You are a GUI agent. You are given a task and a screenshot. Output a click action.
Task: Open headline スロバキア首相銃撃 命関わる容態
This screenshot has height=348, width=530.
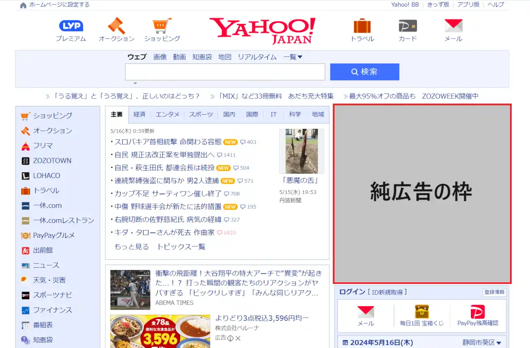click(x=168, y=142)
